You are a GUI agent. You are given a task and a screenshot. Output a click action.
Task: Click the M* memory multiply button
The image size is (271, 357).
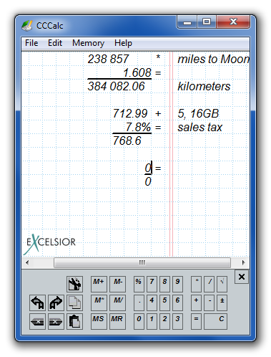(x=99, y=303)
